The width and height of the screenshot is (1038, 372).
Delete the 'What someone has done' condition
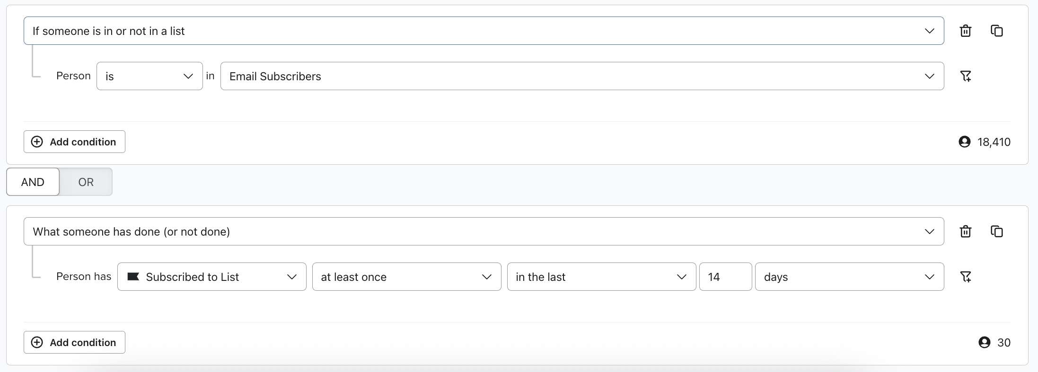coord(965,231)
